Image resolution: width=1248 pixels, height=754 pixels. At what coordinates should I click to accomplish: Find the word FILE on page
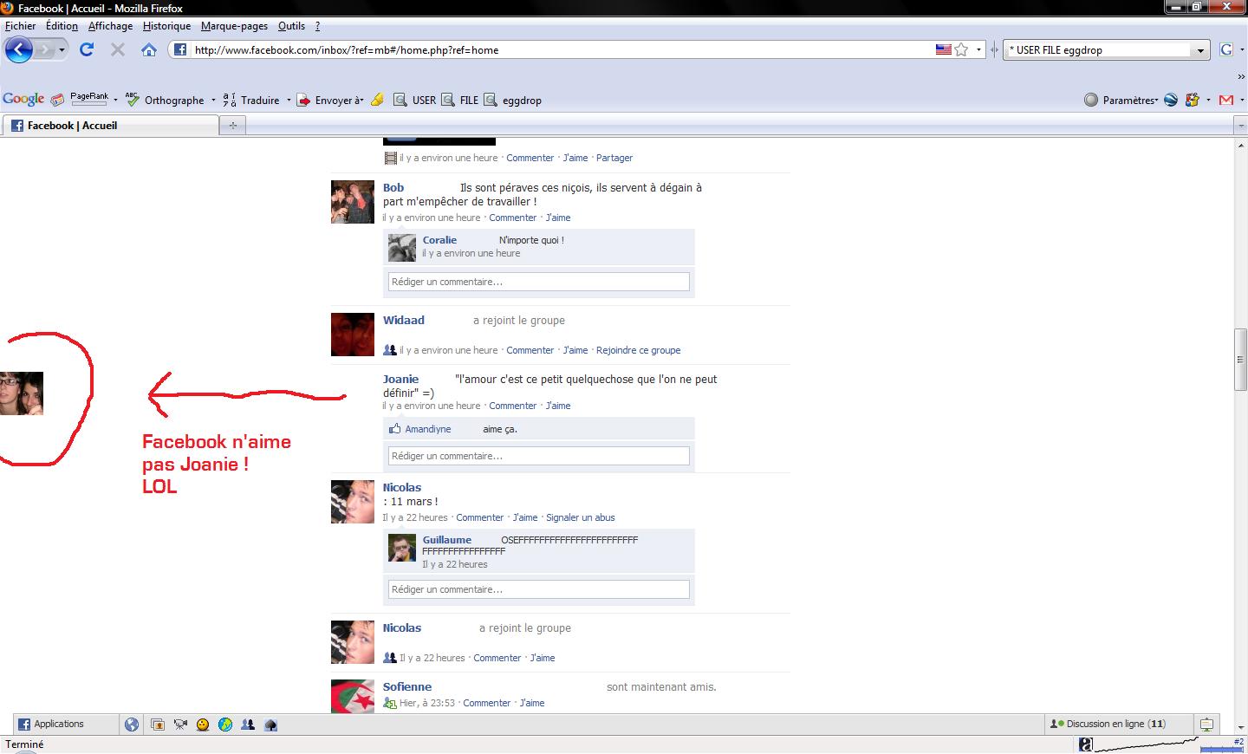coord(460,100)
